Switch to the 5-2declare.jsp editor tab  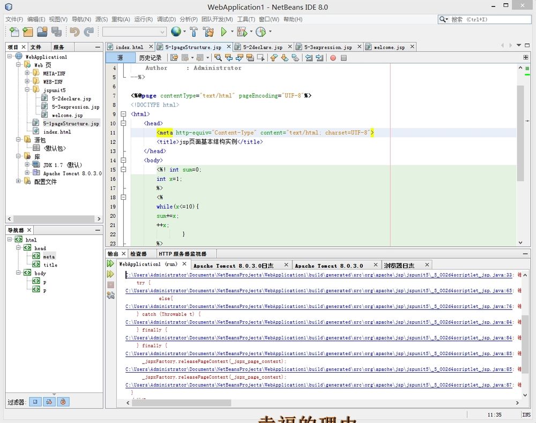263,47
